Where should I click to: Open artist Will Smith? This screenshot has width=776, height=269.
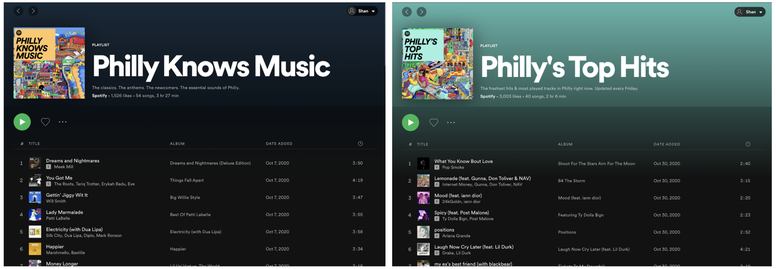click(x=56, y=201)
